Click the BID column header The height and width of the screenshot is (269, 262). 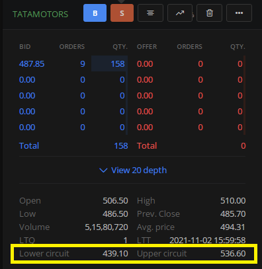pos(25,47)
